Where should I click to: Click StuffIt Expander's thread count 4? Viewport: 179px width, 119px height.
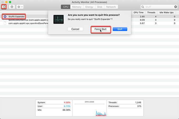point(156,17)
